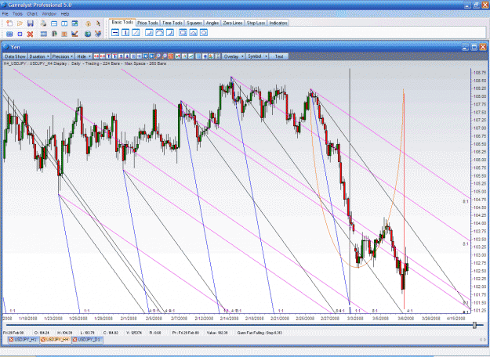Screen dimensions: 490x357
Task: Switch to the Time Tools tab
Action: (x=172, y=23)
